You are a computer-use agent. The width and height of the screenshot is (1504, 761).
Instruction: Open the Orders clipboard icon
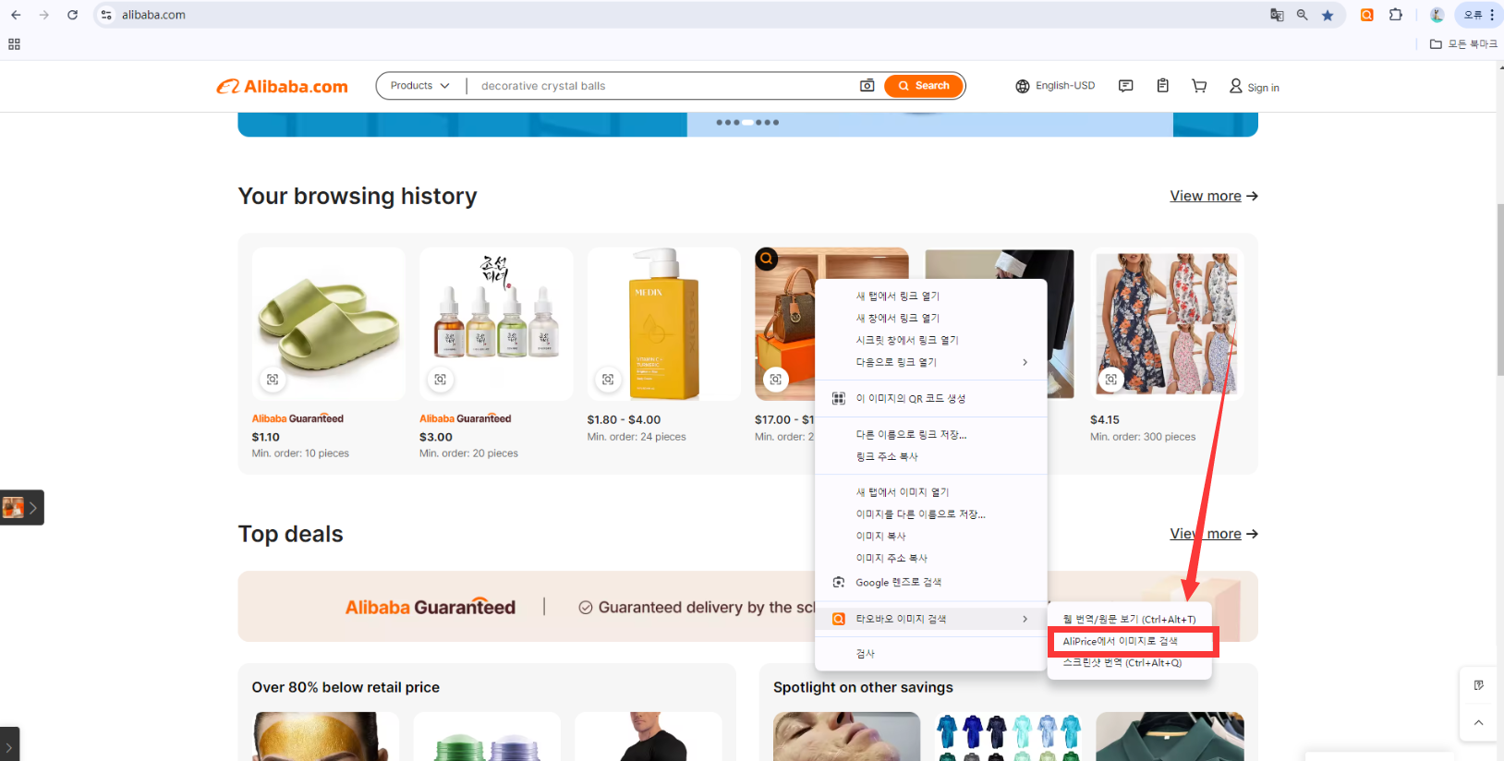1163,86
